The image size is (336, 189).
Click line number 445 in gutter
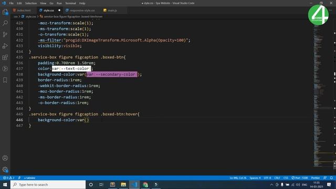[19, 114]
